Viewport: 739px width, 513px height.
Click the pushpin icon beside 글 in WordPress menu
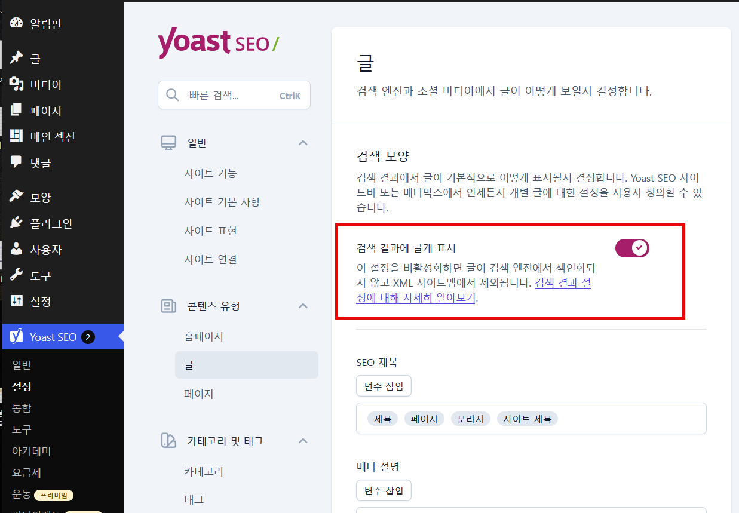click(17, 58)
